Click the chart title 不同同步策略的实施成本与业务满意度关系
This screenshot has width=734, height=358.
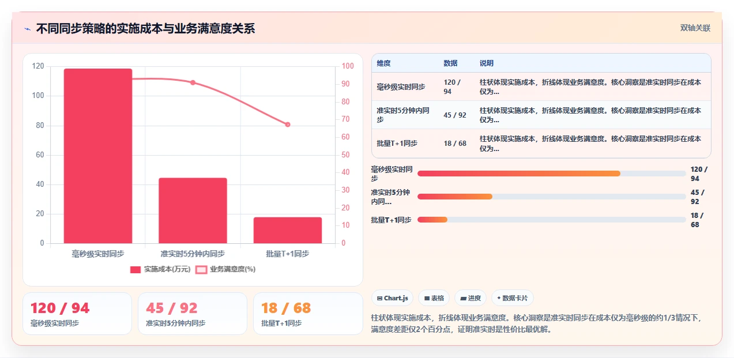tap(145, 28)
